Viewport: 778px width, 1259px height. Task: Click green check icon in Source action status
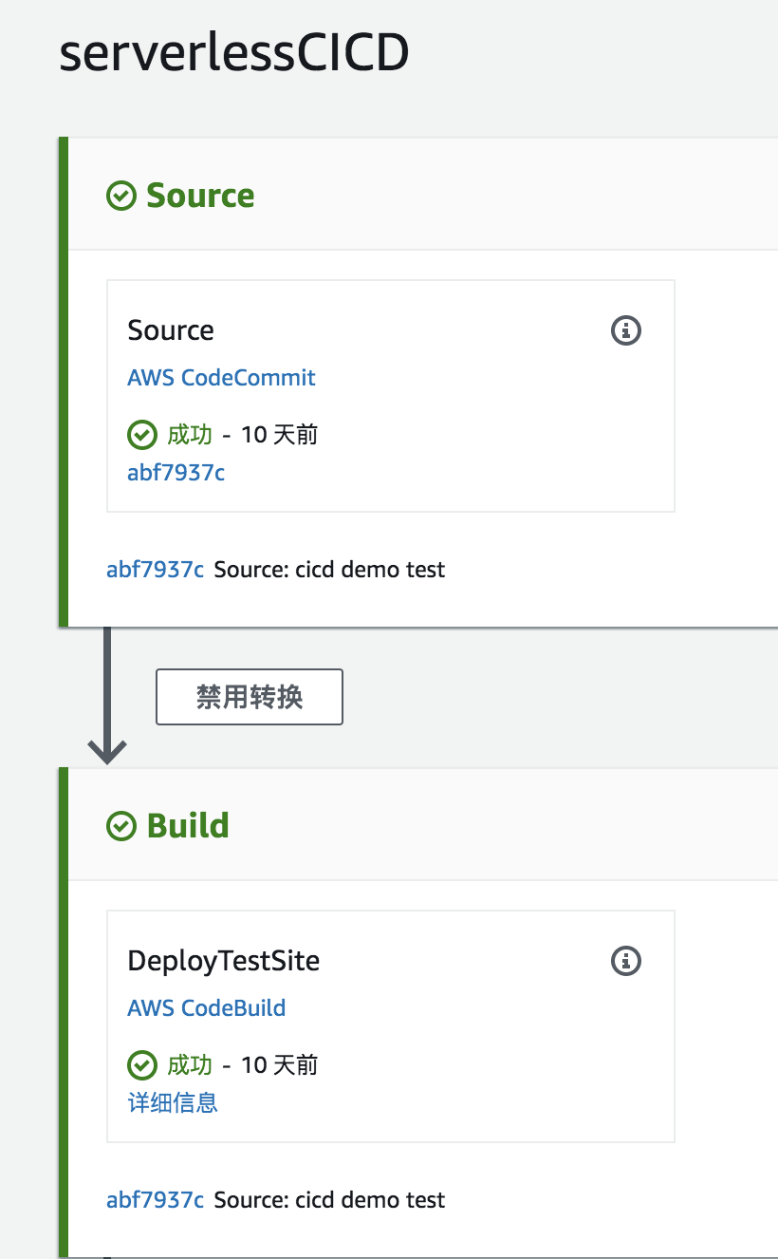142,436
